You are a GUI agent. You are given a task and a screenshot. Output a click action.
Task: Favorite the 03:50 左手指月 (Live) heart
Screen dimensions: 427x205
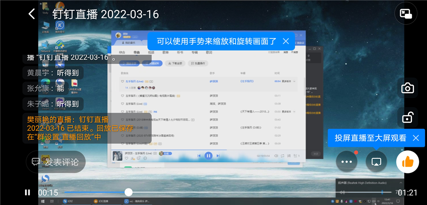[x=122, y=111]
